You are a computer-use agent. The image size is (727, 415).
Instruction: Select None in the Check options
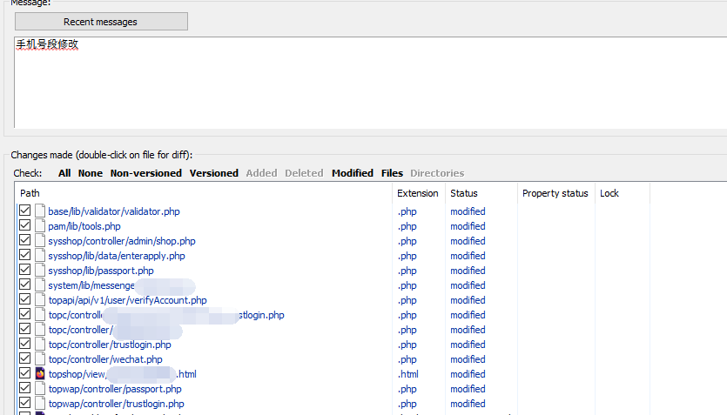[91, 173]
